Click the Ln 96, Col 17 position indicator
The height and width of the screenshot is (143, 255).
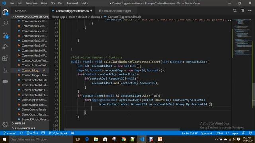coord(190,133)
